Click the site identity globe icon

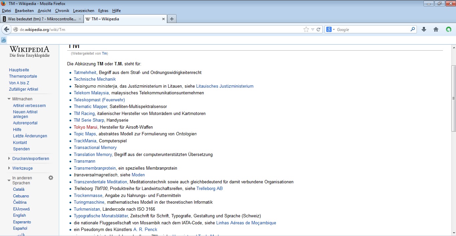(15, 29)
